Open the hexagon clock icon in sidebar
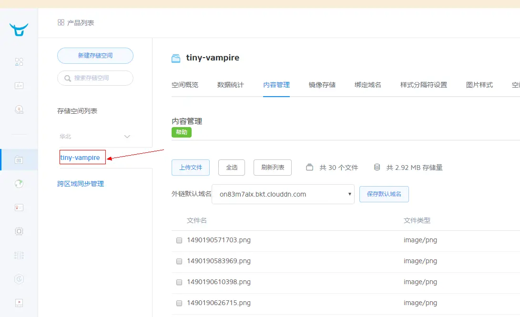The width and height of the screenshot is (520, 317). (x=19, y=279)
